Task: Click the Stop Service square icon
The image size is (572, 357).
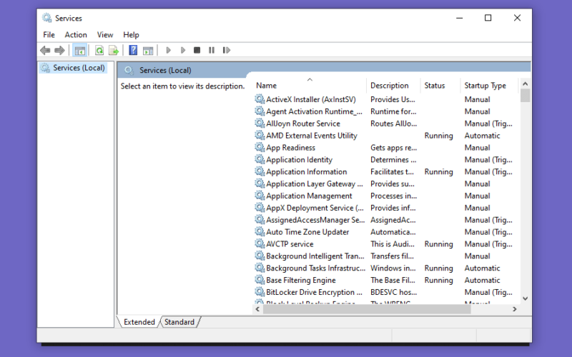Action: [197, 50]
